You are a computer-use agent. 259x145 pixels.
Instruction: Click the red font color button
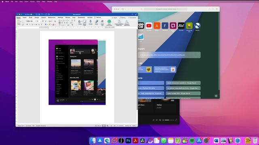coord(53,25)
